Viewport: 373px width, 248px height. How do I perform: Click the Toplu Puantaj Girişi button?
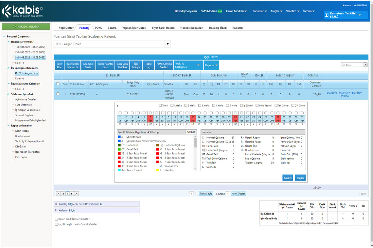(x=105, y=65)
